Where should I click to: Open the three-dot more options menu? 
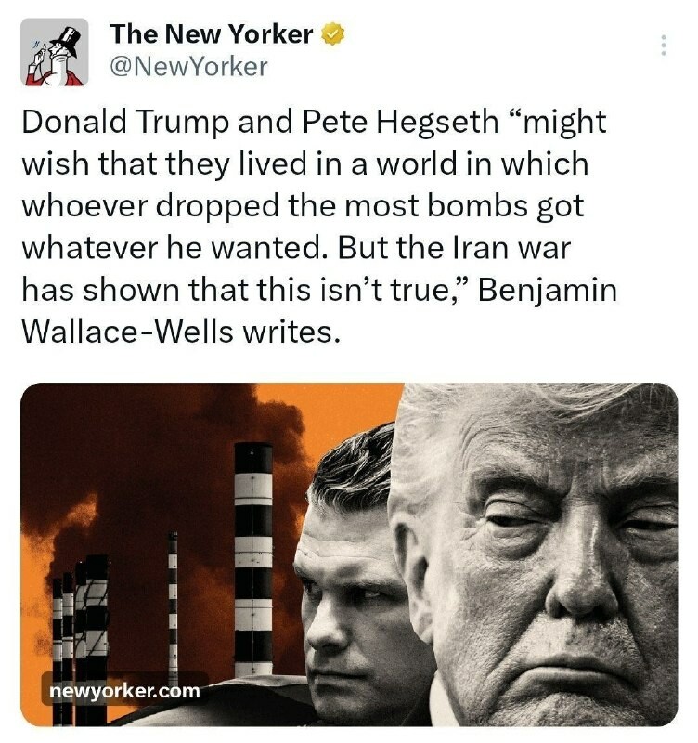point(663,45)
